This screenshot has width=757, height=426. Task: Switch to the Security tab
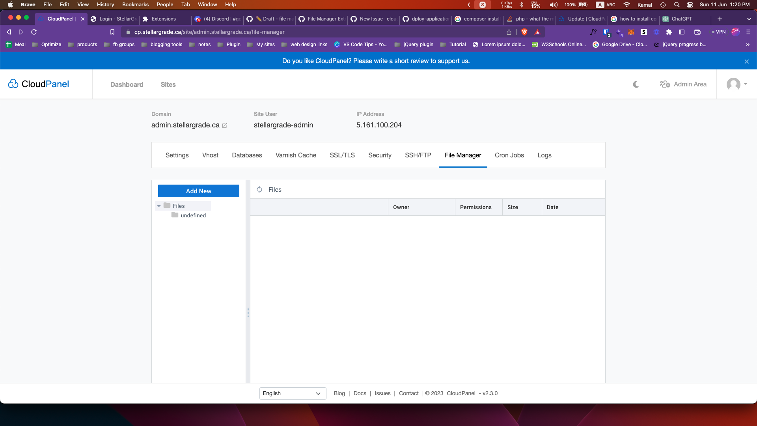tap(380, 155)
